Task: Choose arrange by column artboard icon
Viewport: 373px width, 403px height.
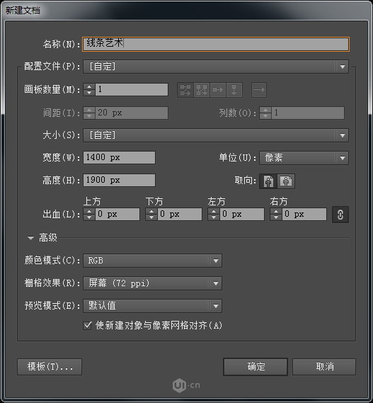Action: [x=234, y=90]
